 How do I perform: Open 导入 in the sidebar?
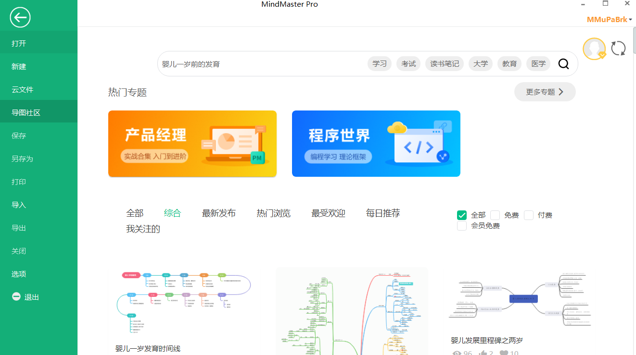pyautogui.click(x=38, y=205)
